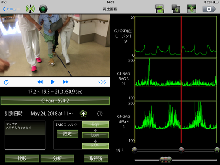
Task: Tap the 14:09 clock in status bar
Action: (x=110, y=2)
